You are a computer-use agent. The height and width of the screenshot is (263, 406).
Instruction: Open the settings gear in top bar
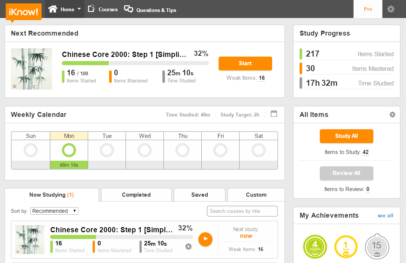[391, 9]
